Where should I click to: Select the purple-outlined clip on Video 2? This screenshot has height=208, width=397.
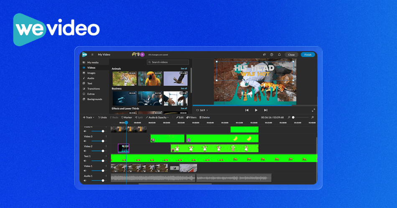[124, 148]
